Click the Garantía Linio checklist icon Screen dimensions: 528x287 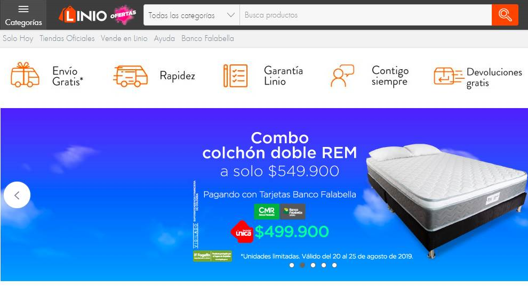(x=235, y=76)
